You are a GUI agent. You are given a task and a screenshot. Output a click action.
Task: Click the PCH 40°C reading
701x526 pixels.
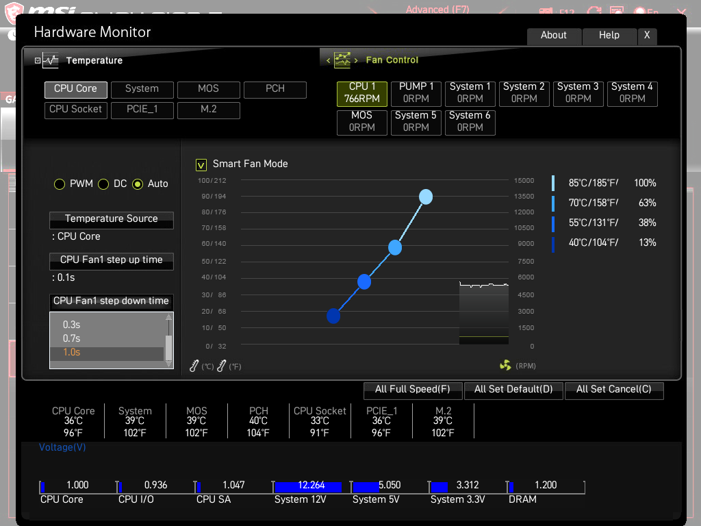[x=258, y=421]
